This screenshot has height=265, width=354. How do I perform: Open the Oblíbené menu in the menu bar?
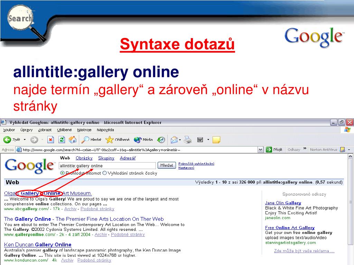tap(64, 130)
